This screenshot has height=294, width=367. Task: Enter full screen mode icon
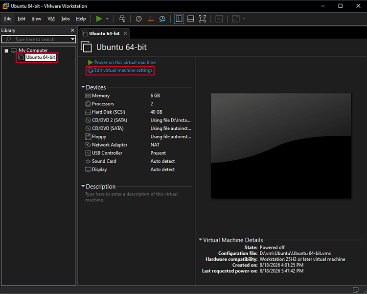tap(203, 19)
